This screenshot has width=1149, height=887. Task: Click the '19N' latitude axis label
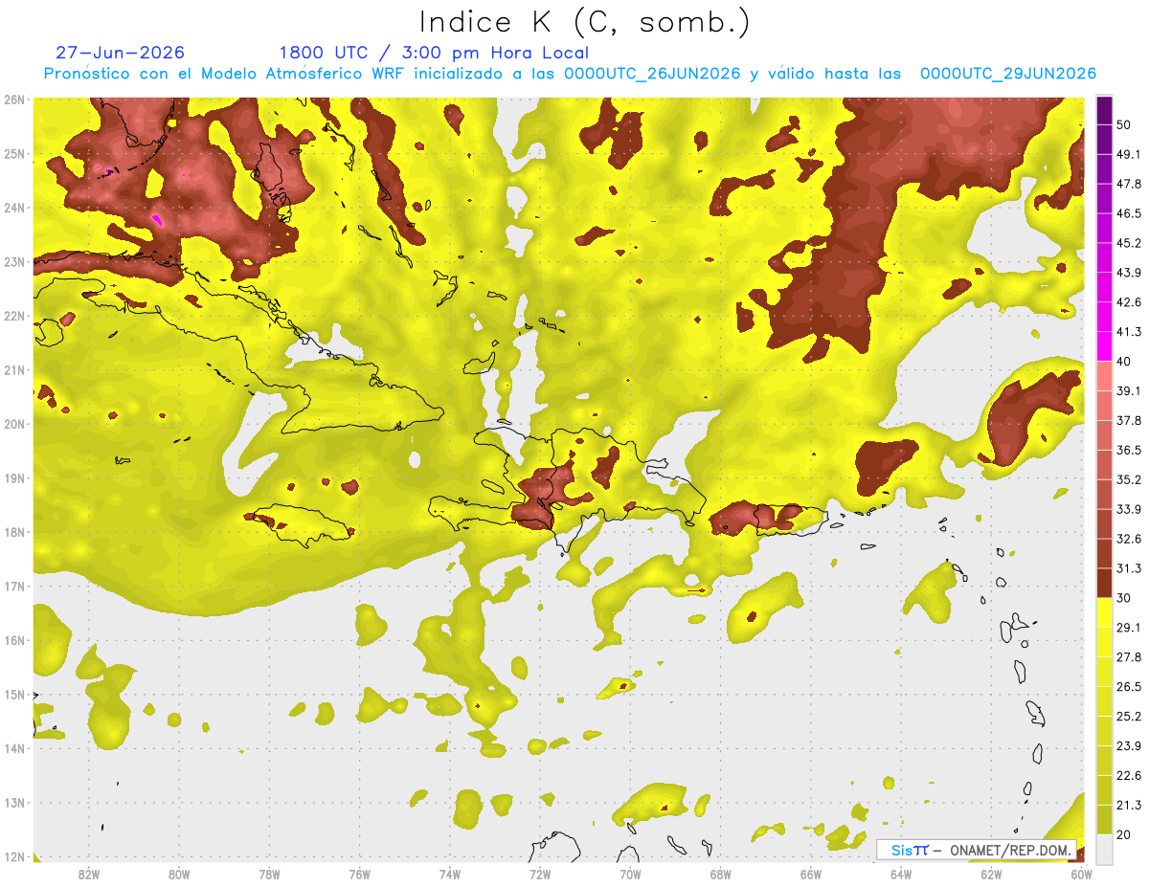coord(14,478)
